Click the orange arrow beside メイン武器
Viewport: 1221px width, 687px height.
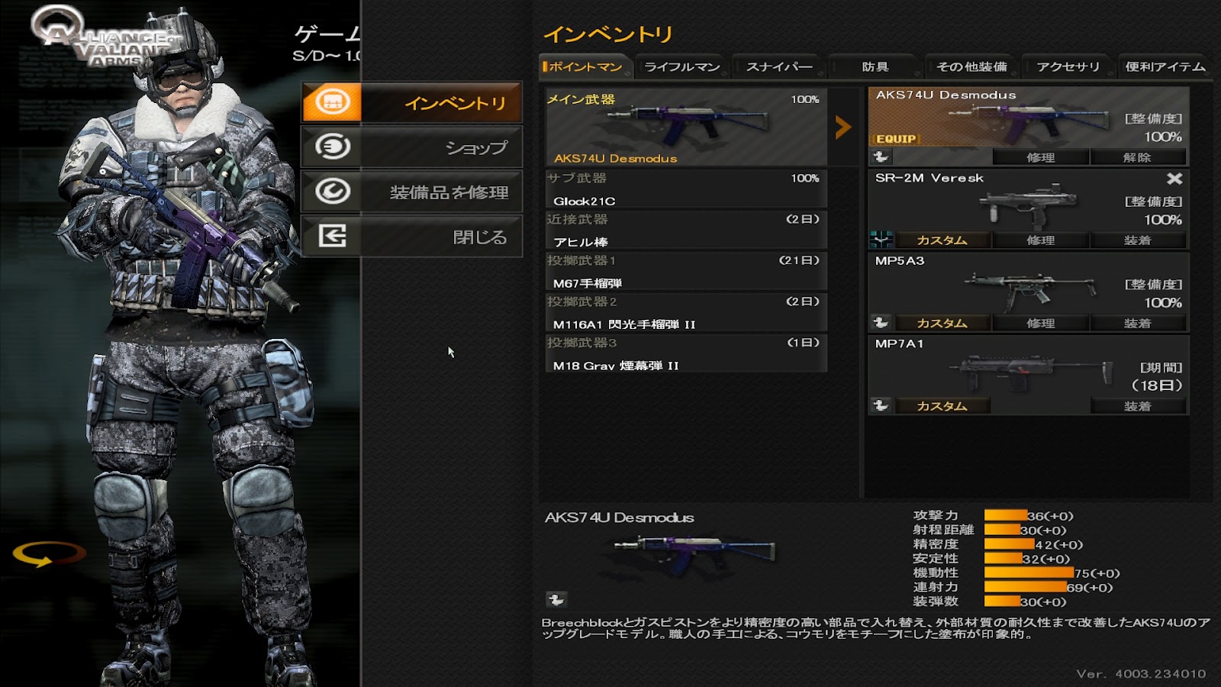tap(843, 127)
